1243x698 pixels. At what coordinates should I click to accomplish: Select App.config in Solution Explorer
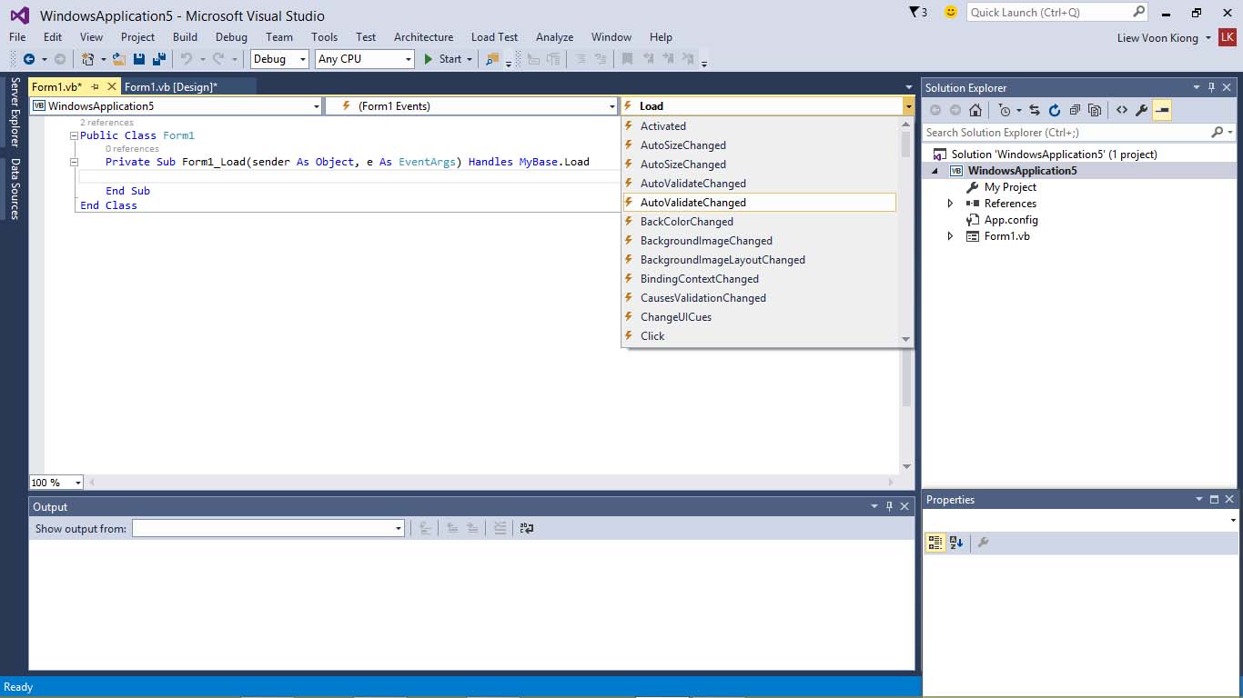pyautogui.click(x=1011, y=220)
